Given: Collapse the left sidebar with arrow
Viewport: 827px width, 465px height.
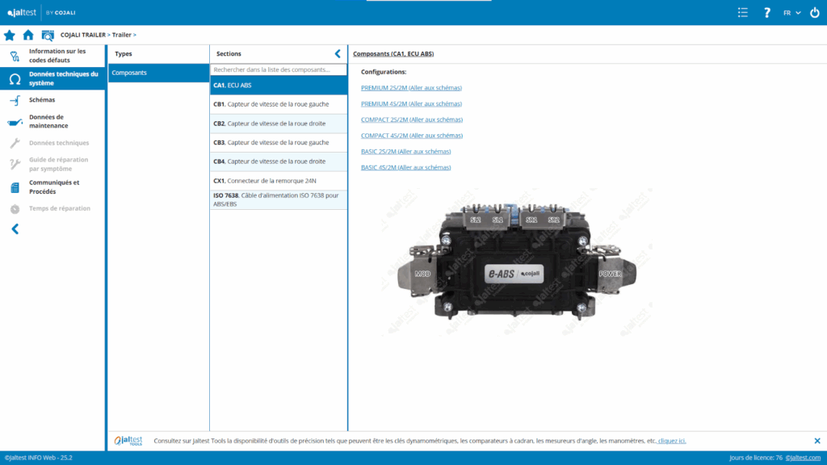Looking at the screenshot, I should (x=15, y=229).
